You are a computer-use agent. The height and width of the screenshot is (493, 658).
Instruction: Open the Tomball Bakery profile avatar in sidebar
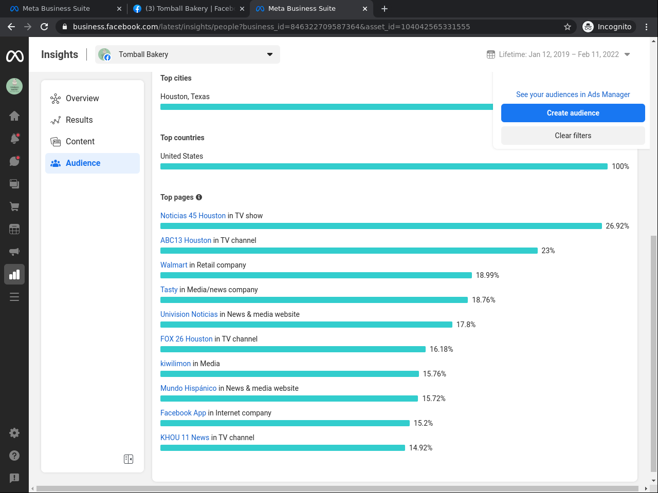pyautogui.click(x=14, y=86)
